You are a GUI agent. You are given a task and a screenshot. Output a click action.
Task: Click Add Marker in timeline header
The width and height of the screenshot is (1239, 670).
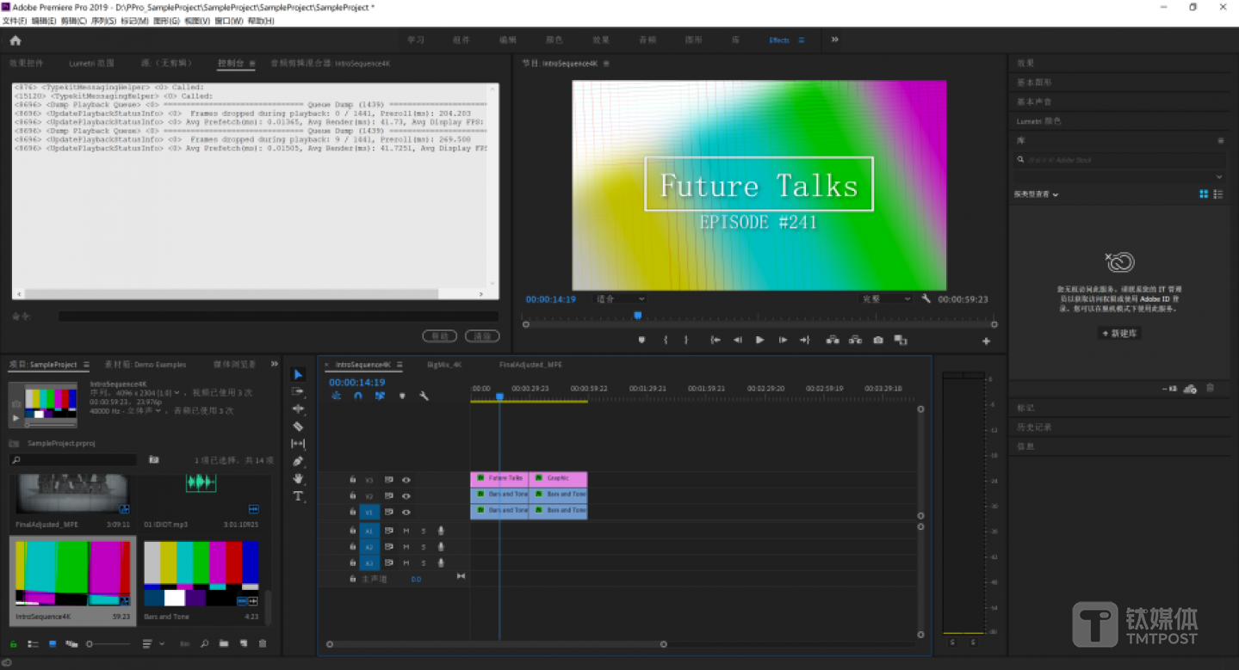402,396
